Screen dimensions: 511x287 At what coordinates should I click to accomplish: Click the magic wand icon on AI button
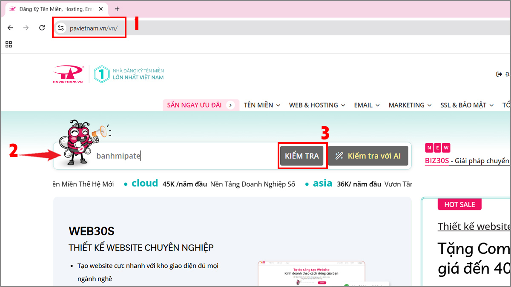[x=339, y=156]
